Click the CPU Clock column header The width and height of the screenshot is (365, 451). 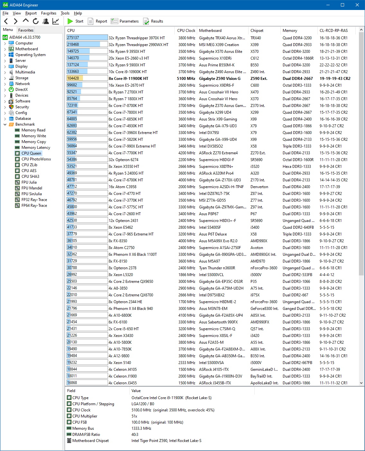pyautogui.click(x=186, y=31)
